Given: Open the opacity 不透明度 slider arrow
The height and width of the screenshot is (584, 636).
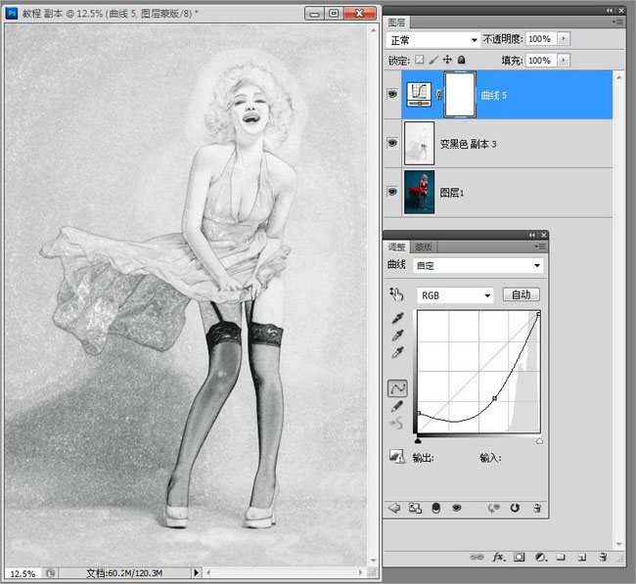Looking at the screenshot, I should tap(564, 38).
